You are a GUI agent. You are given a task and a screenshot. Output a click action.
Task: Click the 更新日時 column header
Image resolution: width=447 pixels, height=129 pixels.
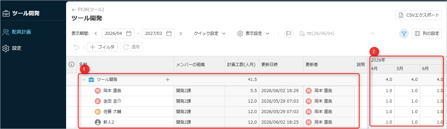[x=281, y=64]
